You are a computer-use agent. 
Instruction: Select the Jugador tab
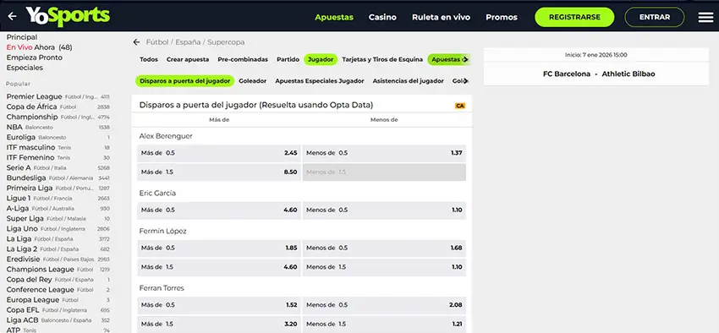point(321,59)
